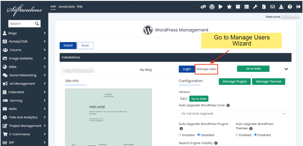Expand the Image Galleries category
The height and width of the screenshot is (146, 303).
click(x=45, y=58)
